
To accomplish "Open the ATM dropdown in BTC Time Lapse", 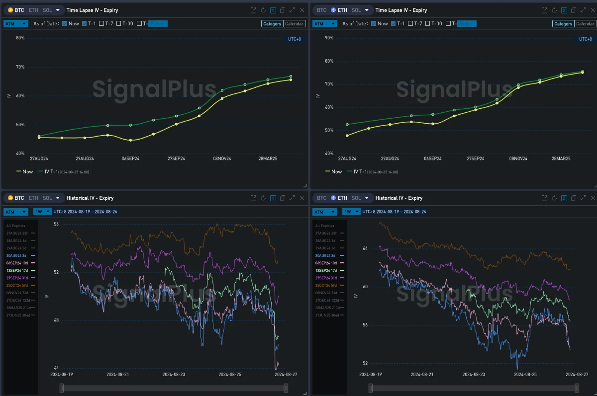I will pyautogui.click(x=16, y=23).
